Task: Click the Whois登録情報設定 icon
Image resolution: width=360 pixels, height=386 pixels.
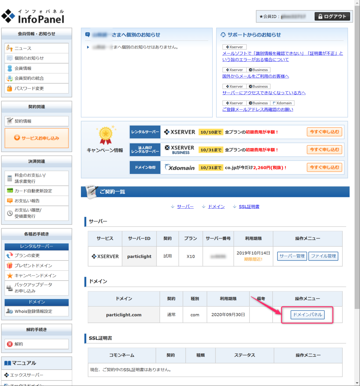Action: [x=10, y=311]
